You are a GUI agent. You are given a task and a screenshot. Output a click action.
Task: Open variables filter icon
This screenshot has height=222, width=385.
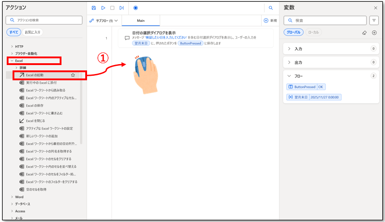coord(374,20)
